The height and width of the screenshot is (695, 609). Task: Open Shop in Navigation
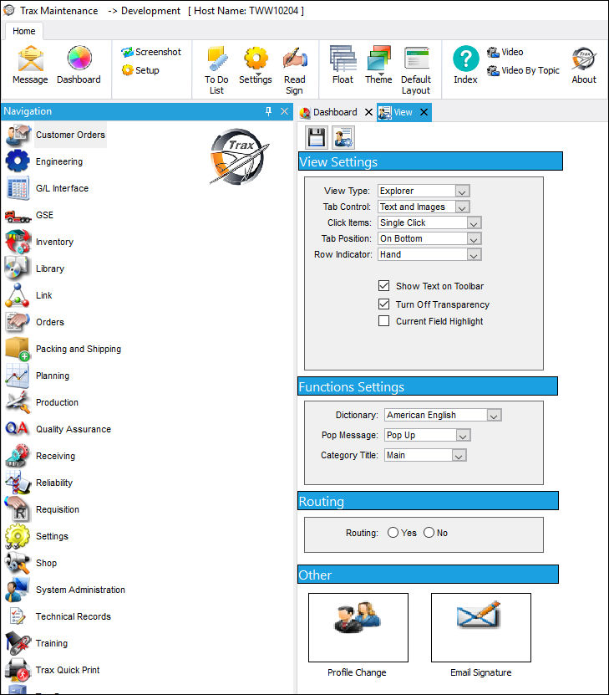click(x=31, y=563)
